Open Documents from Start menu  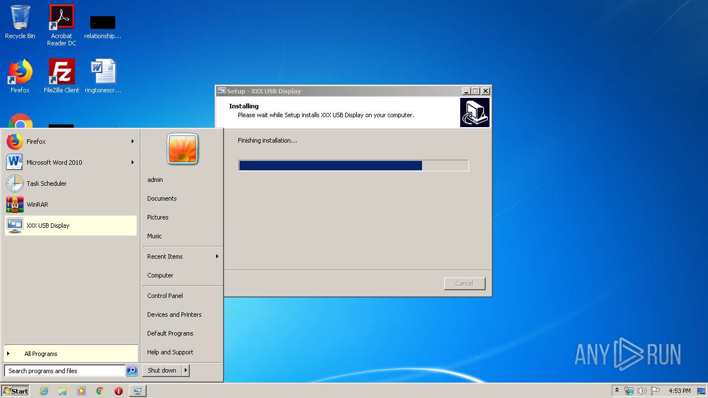tap(183, 198)
